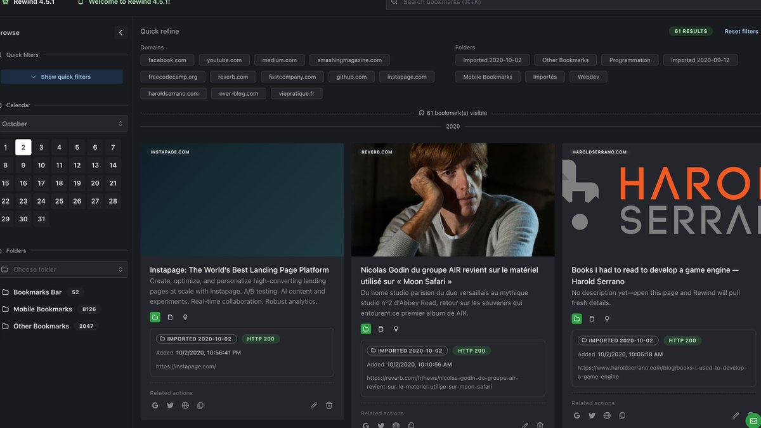This screenshot has height=428, width=761.
Task: Click the Twitter icon on Instapage card
Action: click(170, 405)
